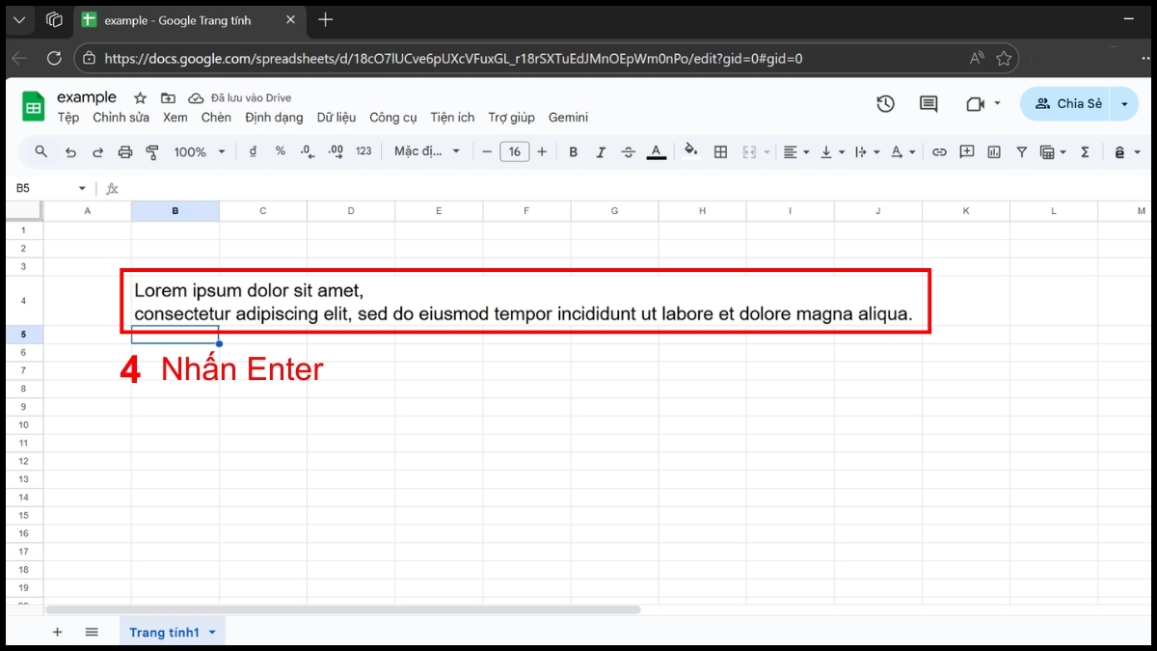Click the Chia Sẻ button
The image size is (1157, 651).
pos(1071,103)
